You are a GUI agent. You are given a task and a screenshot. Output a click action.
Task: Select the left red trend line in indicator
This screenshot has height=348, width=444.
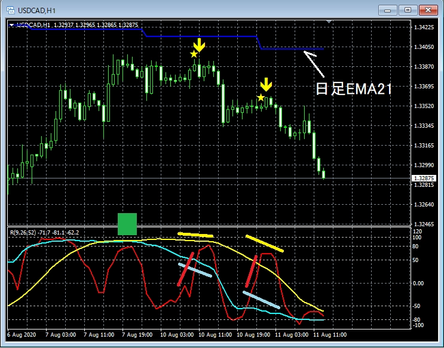[x=185, y=269]
